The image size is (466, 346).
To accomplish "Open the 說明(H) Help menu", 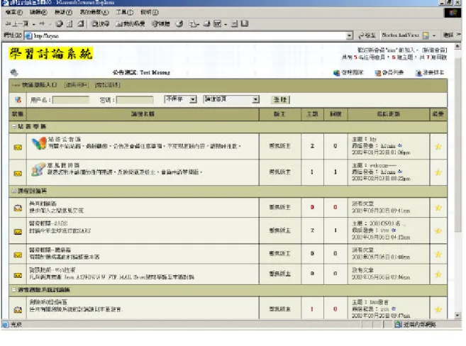I will point(150,13).
